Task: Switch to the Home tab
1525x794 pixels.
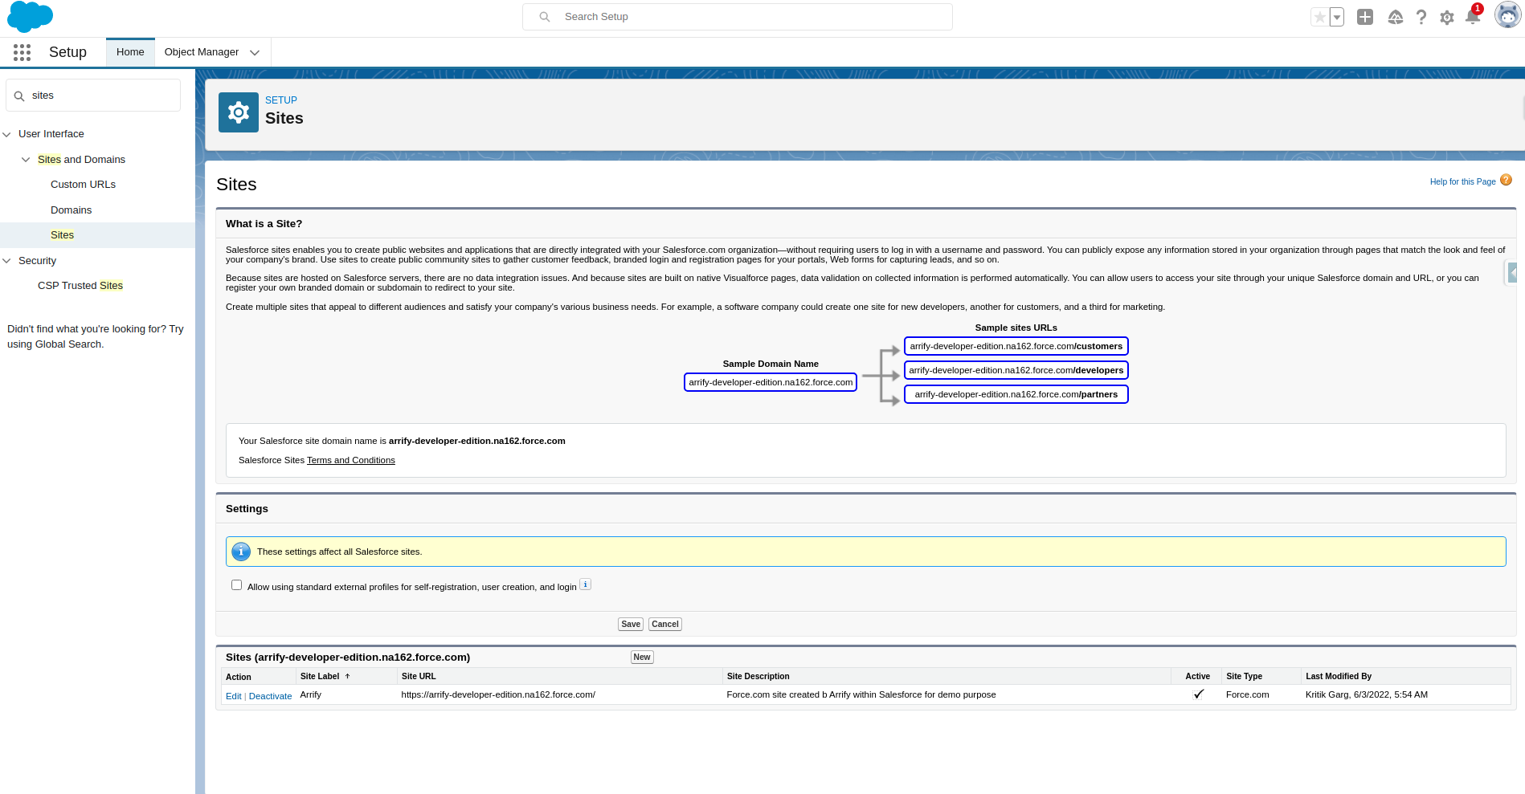Action: (130, 52)
